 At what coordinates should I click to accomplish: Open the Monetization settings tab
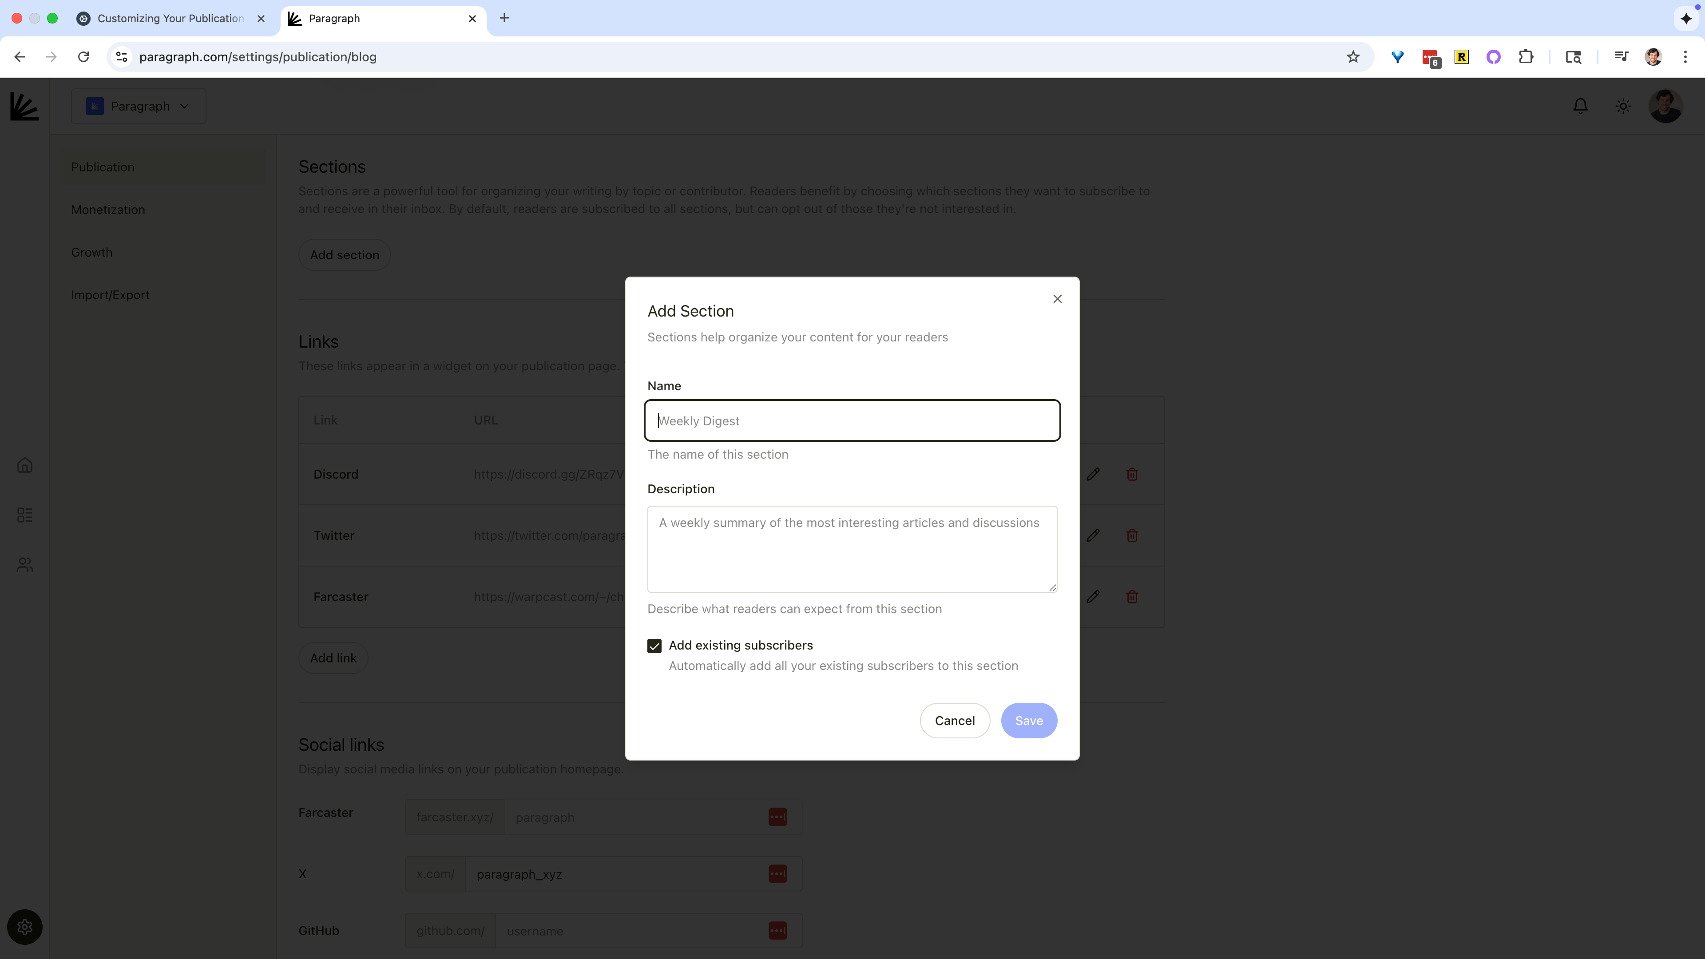(x=108, y=210)
